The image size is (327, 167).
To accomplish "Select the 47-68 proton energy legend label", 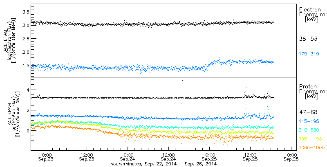I will click(x=308, y=112).
